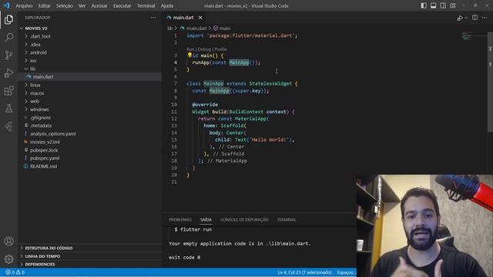Click the Ln 4, Col 23 status entry
This screenshot has width=493, height=277.
(304, 272)
